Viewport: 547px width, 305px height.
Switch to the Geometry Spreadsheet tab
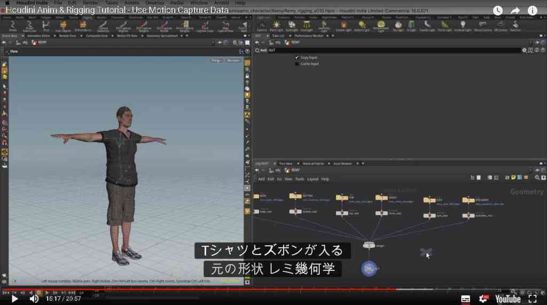[x=162, y=36]
